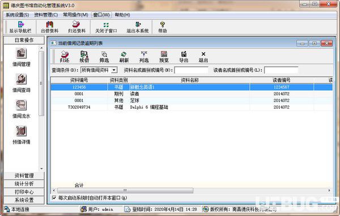340x216 pixels.
Task: Click the horizontal scrollbar thumb of the table
Action: pyautogui.click(x=125, y=190)
